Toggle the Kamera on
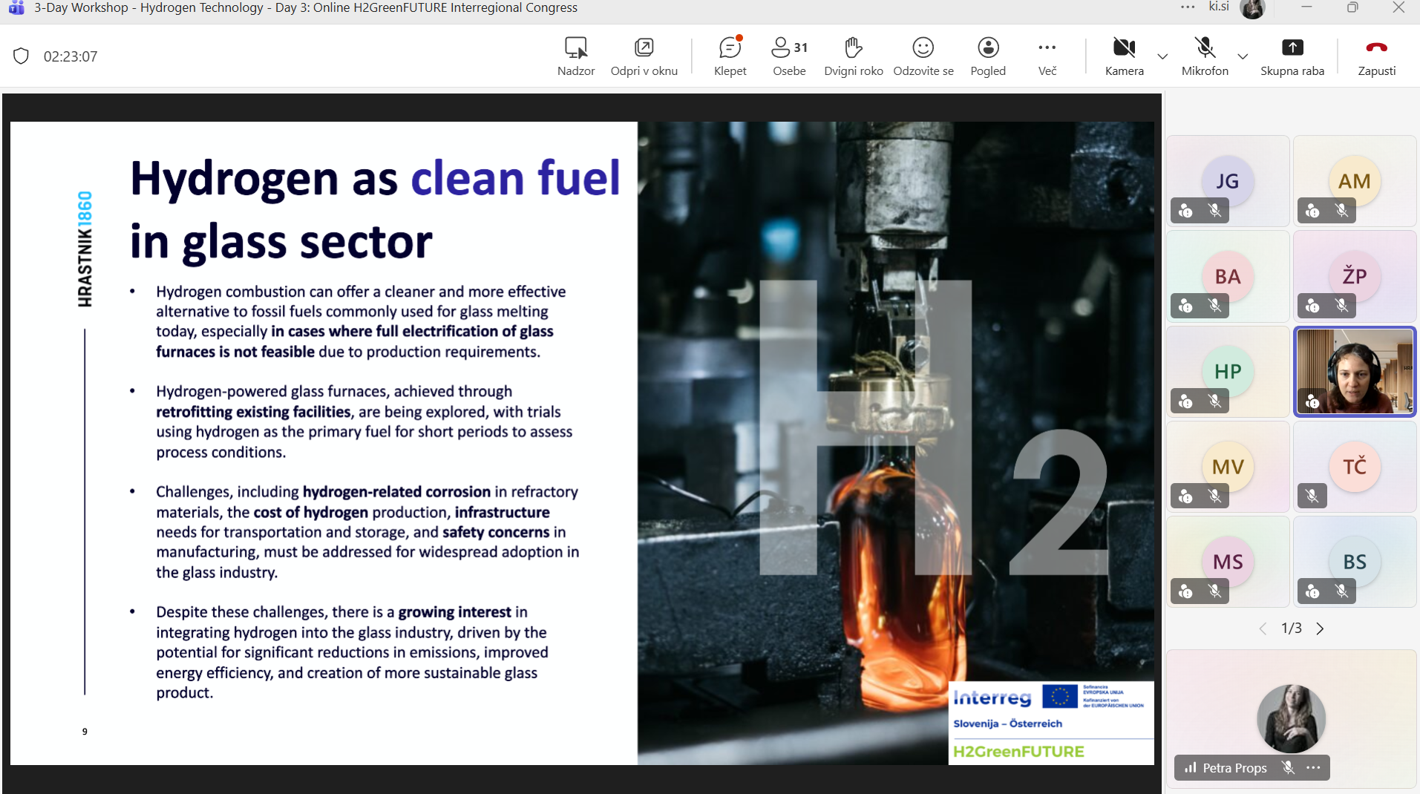Viewport: 1420px width, 794px height. 1124,56
